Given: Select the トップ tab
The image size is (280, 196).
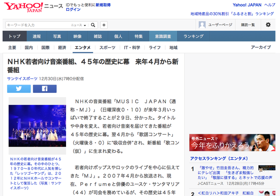Looking at the screenshot, I should [14, 36].
